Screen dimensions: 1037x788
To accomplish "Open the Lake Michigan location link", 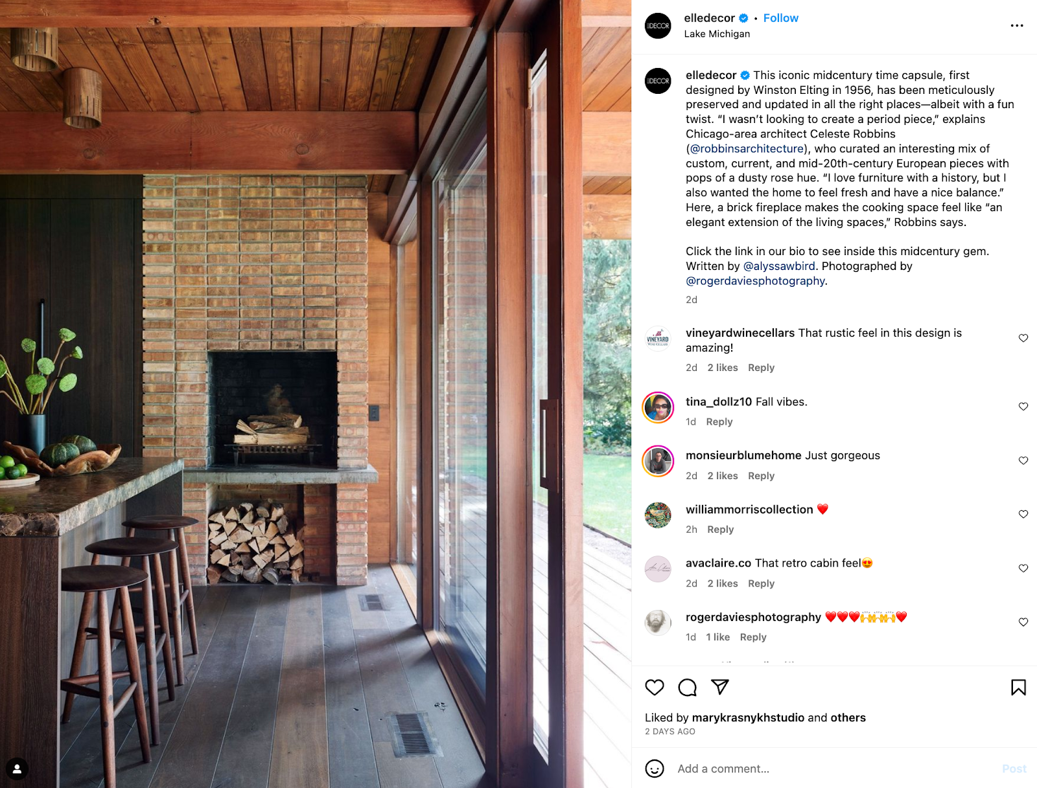I will point(717,34).
